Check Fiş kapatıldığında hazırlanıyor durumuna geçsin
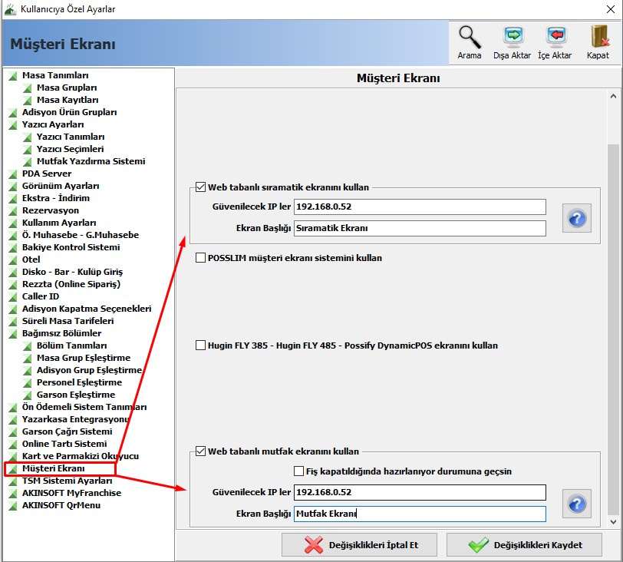 (298, 471)
